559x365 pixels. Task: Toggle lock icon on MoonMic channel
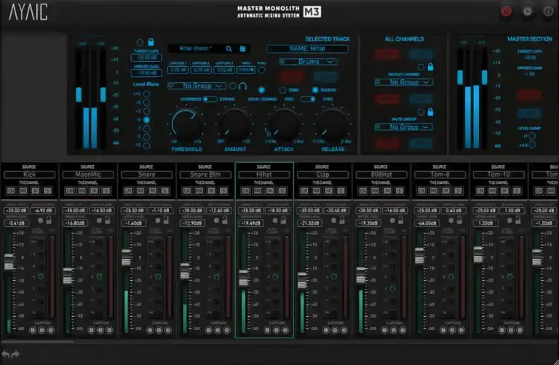click(x=107, y=220)
